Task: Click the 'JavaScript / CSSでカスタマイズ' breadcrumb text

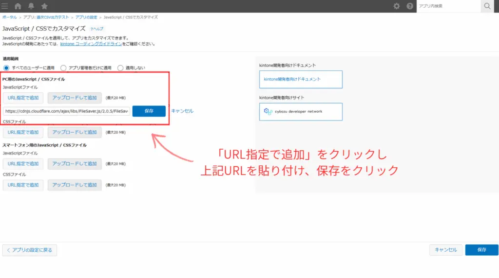Action: pos(131,17)
